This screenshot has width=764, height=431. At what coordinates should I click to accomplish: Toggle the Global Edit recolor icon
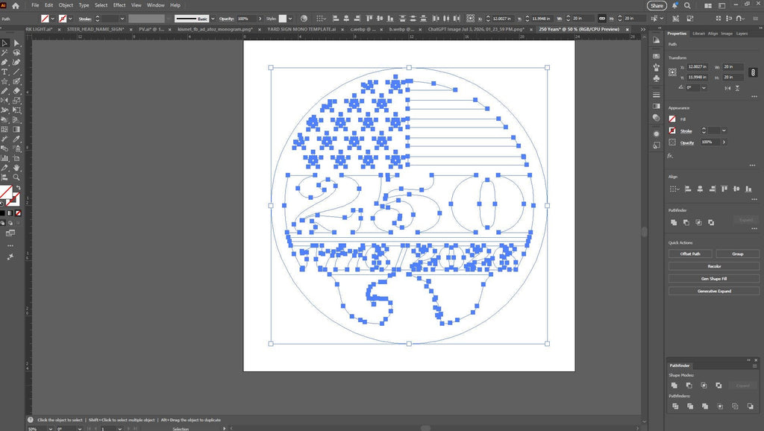pyautogui.click(x=304, y=19)
